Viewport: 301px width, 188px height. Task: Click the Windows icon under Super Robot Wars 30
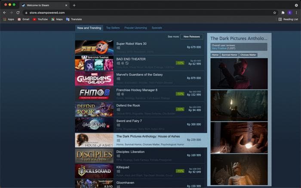[x=118, y=48]
